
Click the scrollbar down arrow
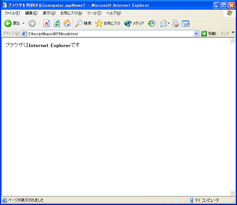coord(232,193)
